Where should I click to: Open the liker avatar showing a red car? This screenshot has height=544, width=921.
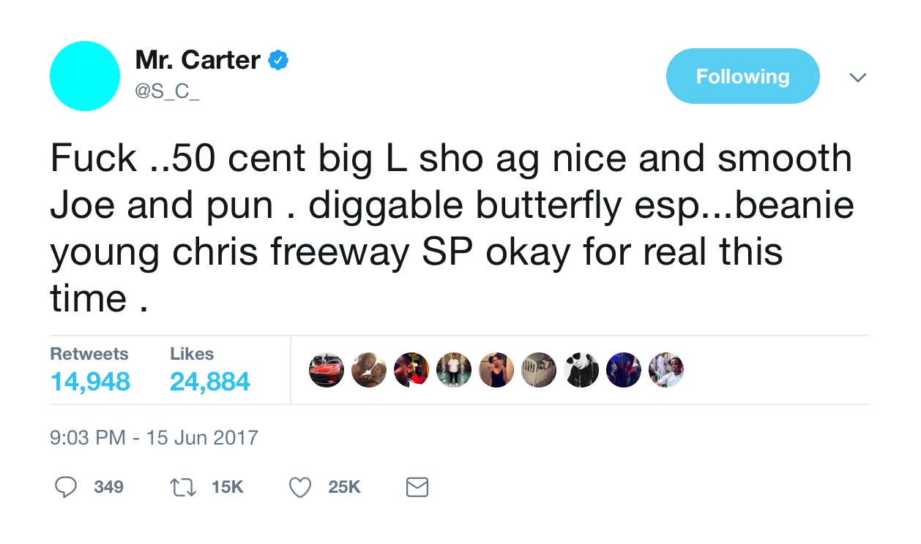pyautogui.click(x=327, y=370)
